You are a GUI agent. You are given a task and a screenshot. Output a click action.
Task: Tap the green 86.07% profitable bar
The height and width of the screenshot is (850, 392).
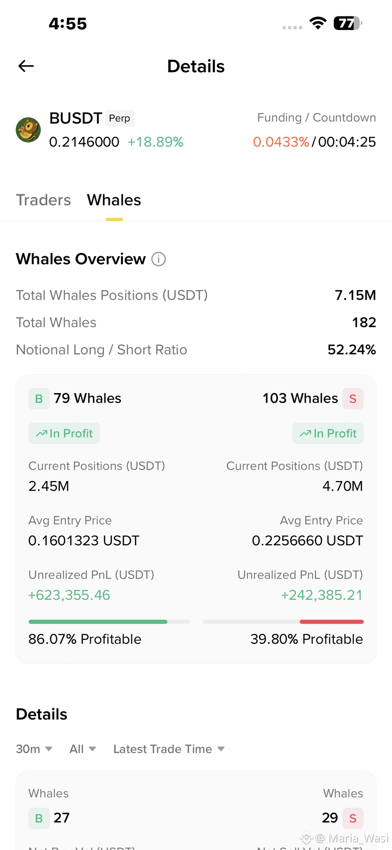click(x=98, y=621)
